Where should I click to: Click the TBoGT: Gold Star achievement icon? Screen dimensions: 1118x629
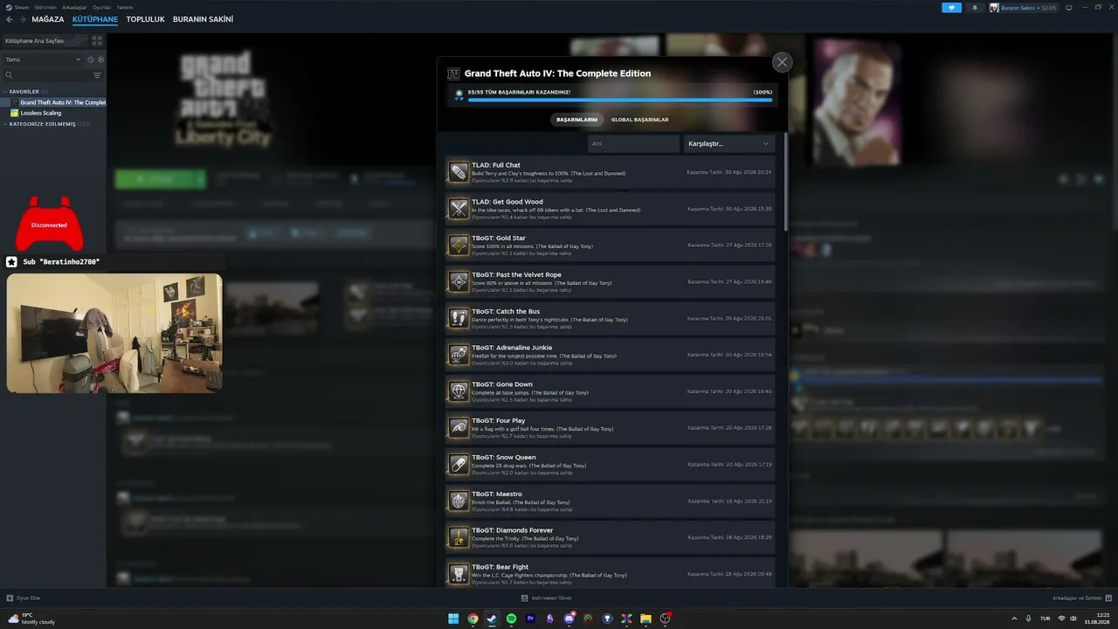coord(459,245)
